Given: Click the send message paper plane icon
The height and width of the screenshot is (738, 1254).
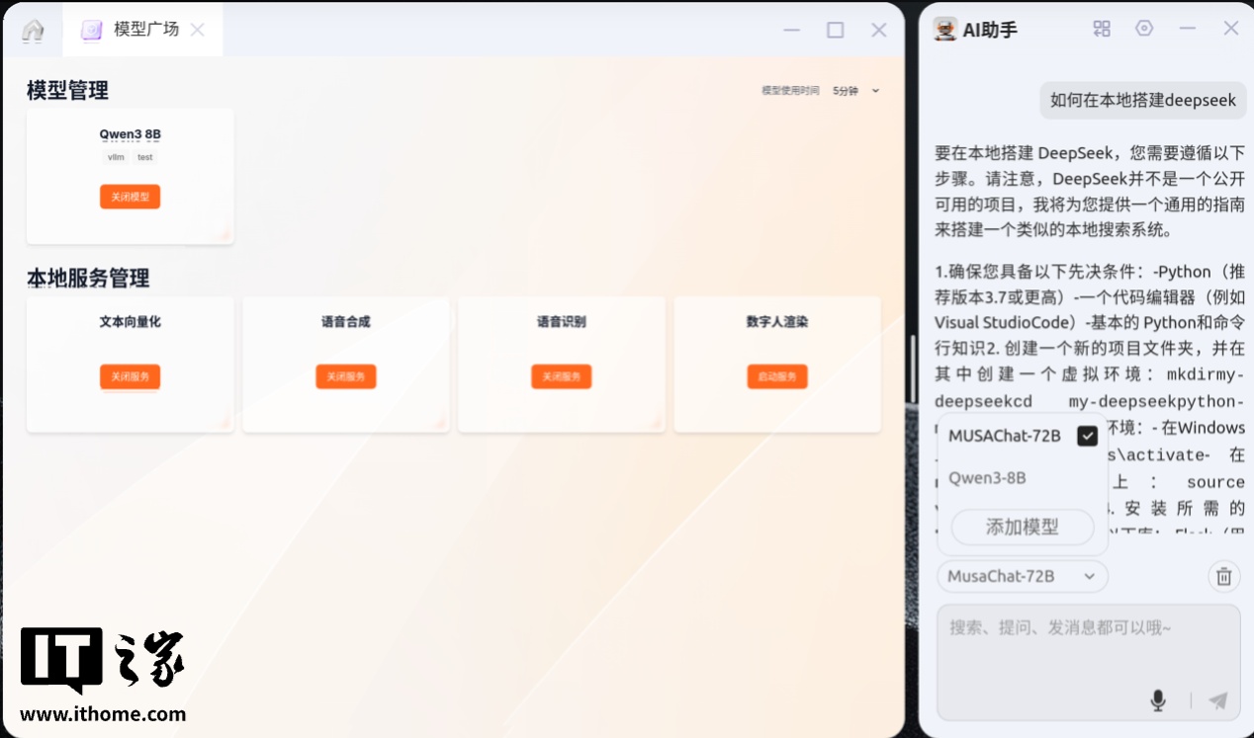Looking at the screenshot, I should point(1218,700).
